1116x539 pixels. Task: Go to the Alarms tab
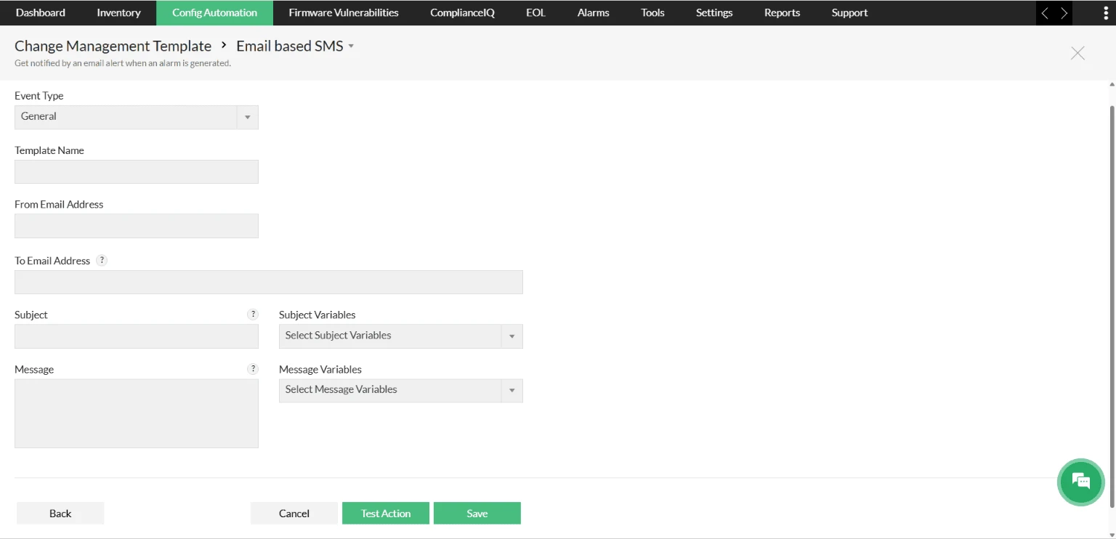[593, 13]
